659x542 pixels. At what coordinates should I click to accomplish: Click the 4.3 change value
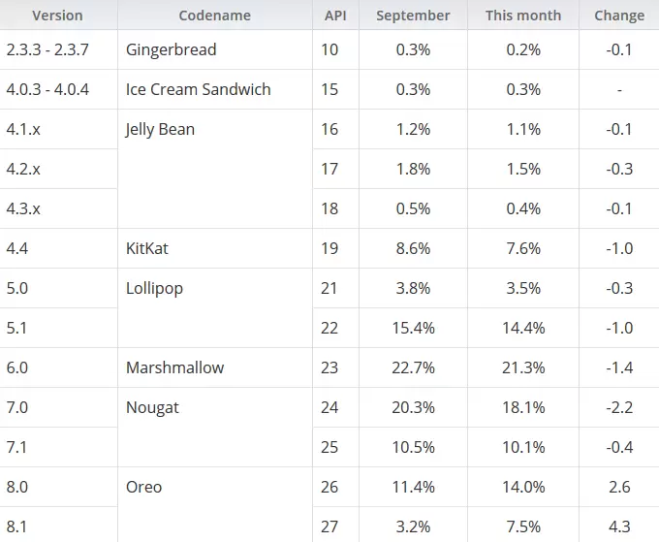pyautogui.click(x=618, y=526)
